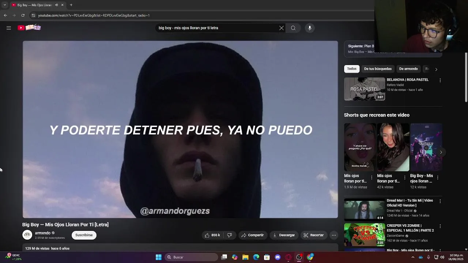Image resolution: width=468 pixels, height=263 pixels.
Task: Click the video title Big Boy — Mis Ojos Lloran
Action: (x=65, y=225)
